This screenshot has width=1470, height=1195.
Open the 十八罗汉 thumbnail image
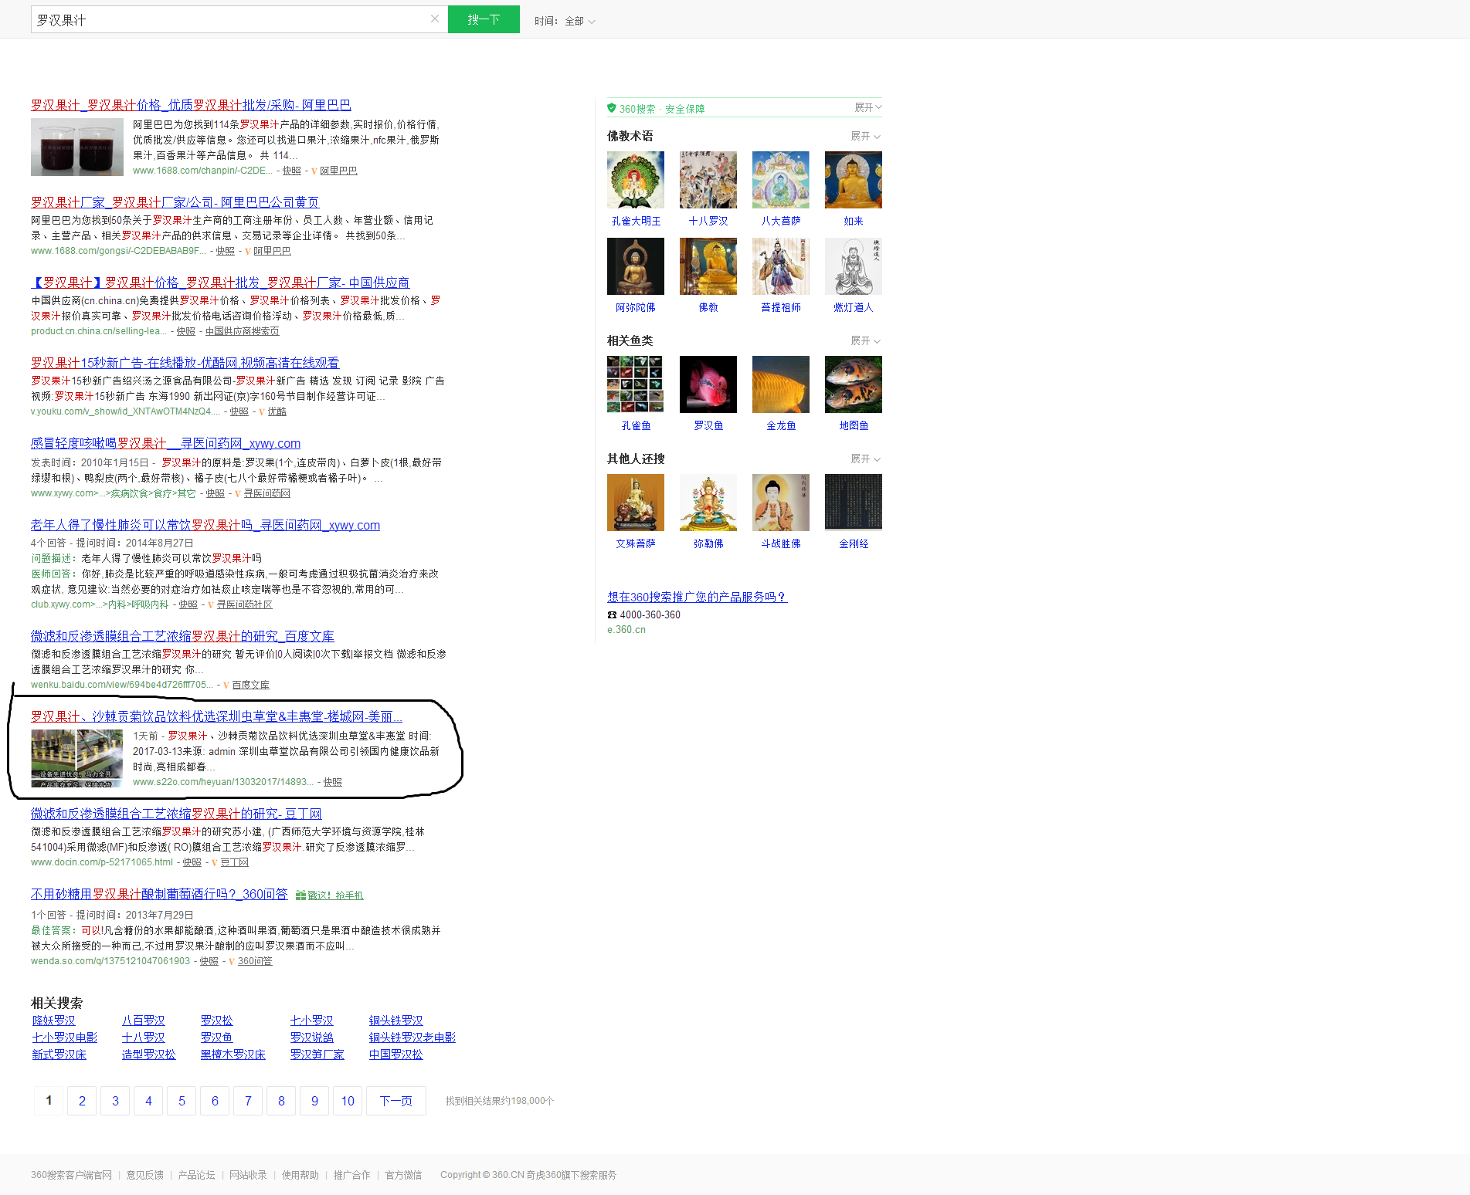(x=708, y=180)
